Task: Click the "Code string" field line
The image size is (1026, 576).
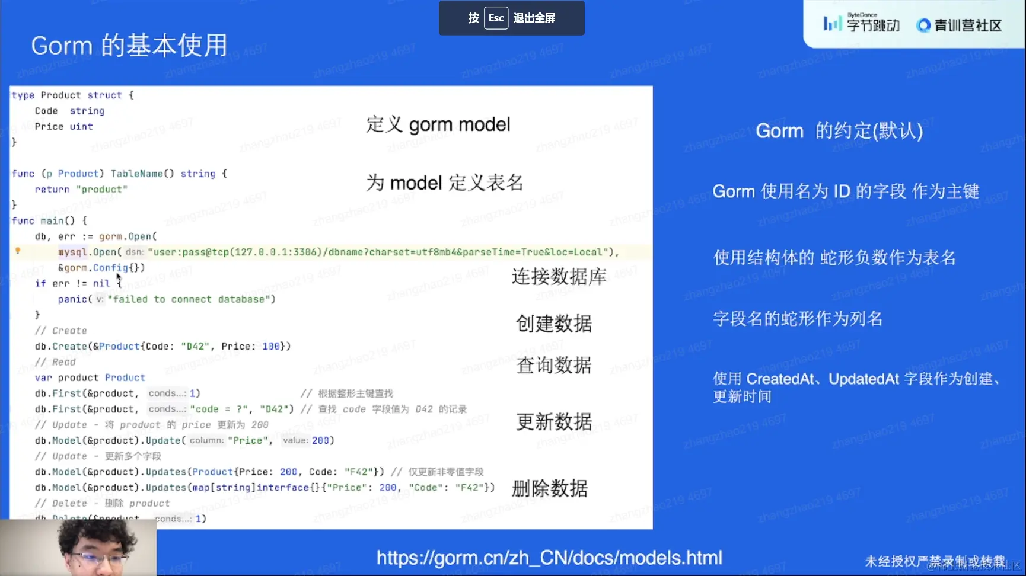Action: click(x=69, y=111)
